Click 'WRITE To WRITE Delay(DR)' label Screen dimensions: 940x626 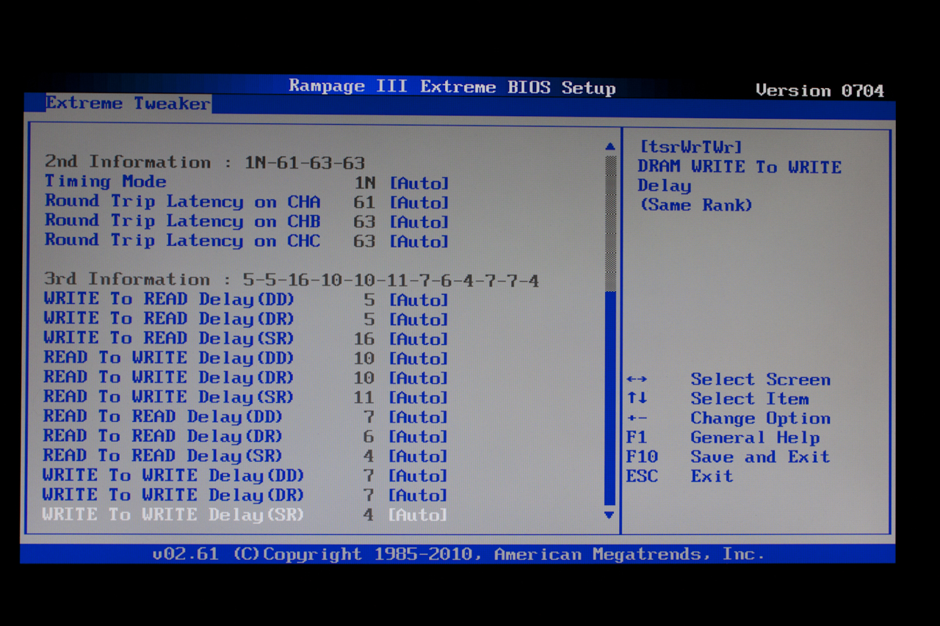tap(173, 495)
